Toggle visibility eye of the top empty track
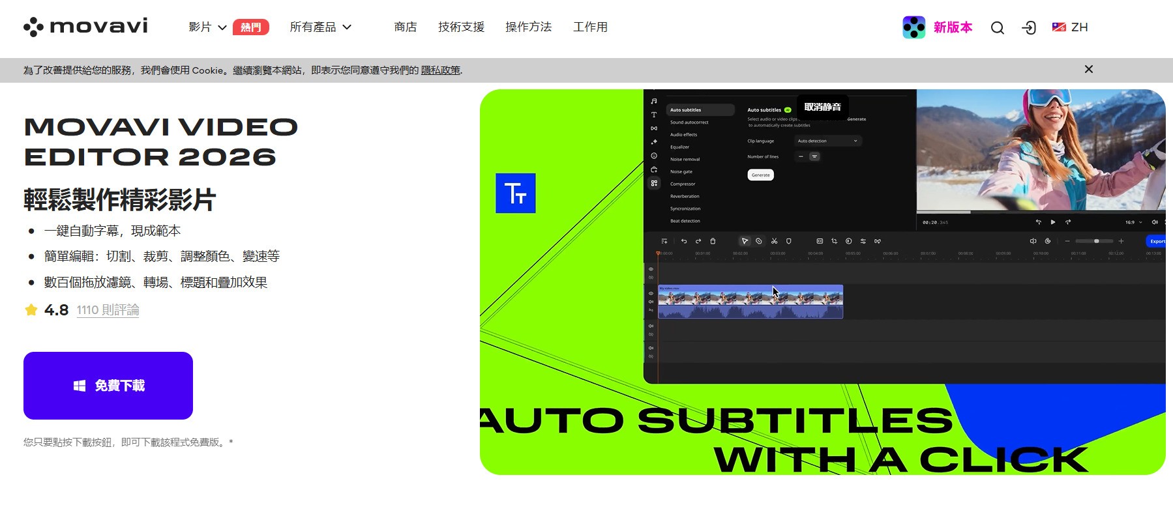 pyautogui.click(x=651, y=269)
